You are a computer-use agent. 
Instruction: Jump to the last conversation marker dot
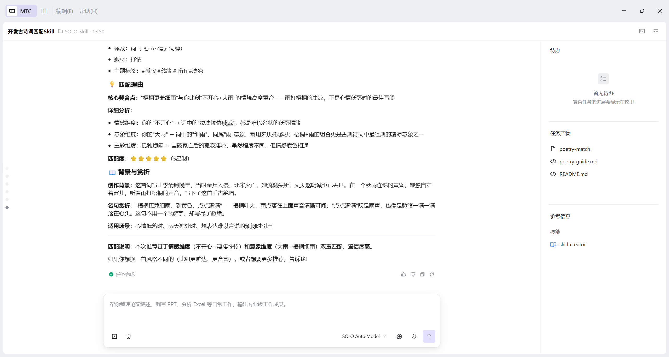point(7,207)
